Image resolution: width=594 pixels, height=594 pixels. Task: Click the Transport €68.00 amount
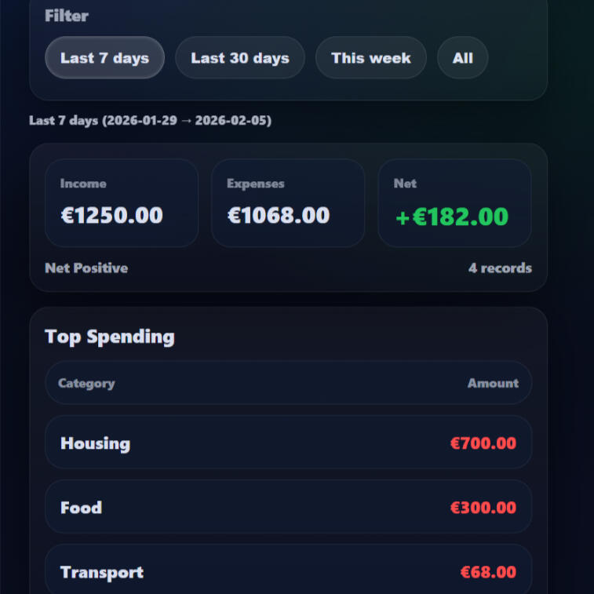click(487, 572)
